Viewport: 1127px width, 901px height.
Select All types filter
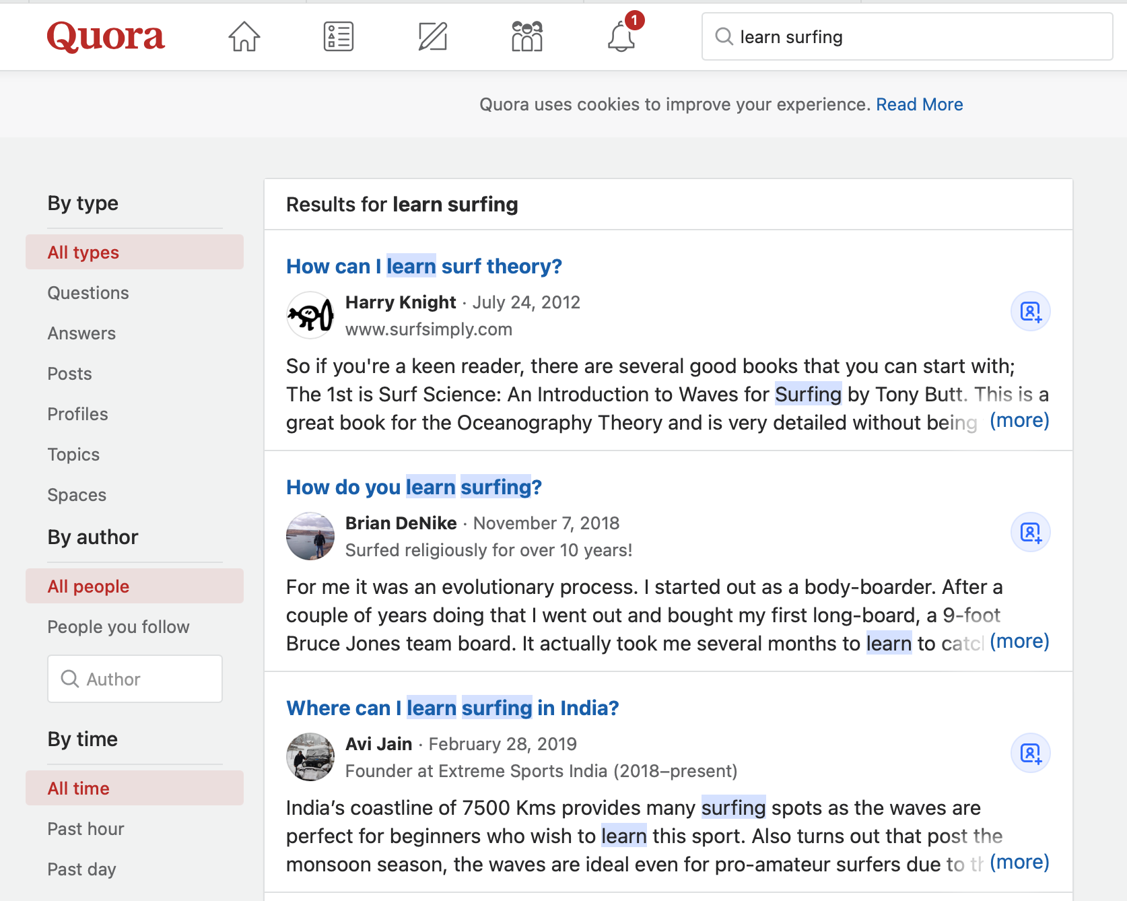click(x=135, y=252)
